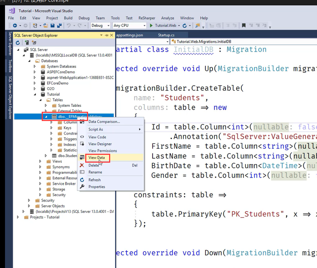Click the Group By Schema explorer icon
Screen dimensions: 317x268
click(x=34, y=43)
